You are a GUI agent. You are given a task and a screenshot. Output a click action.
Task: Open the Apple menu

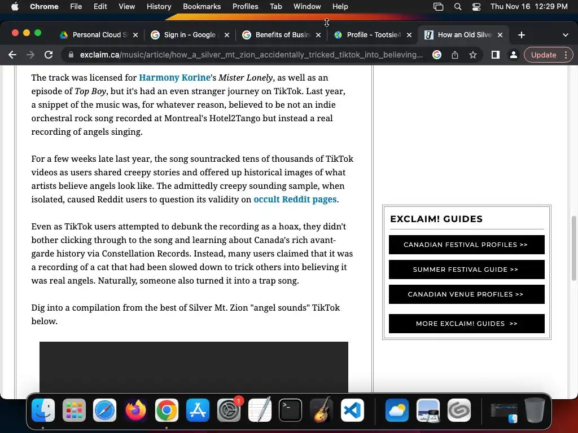15,7
